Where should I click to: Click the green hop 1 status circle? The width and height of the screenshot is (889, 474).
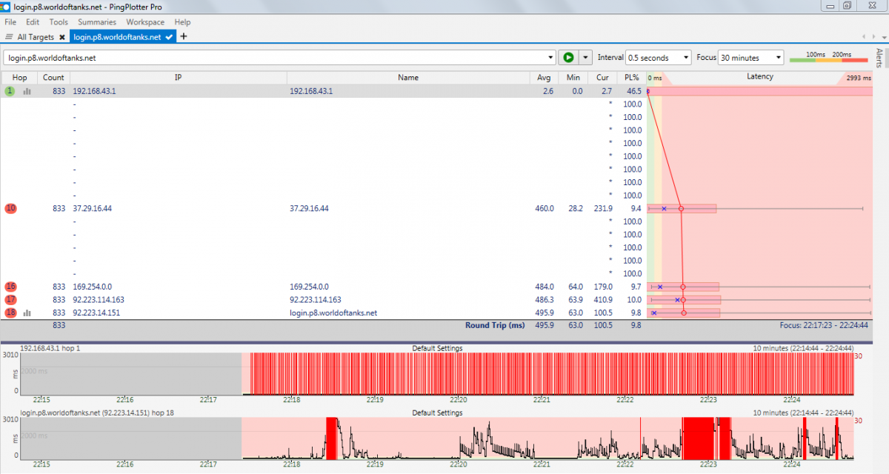tap(10, 91)
